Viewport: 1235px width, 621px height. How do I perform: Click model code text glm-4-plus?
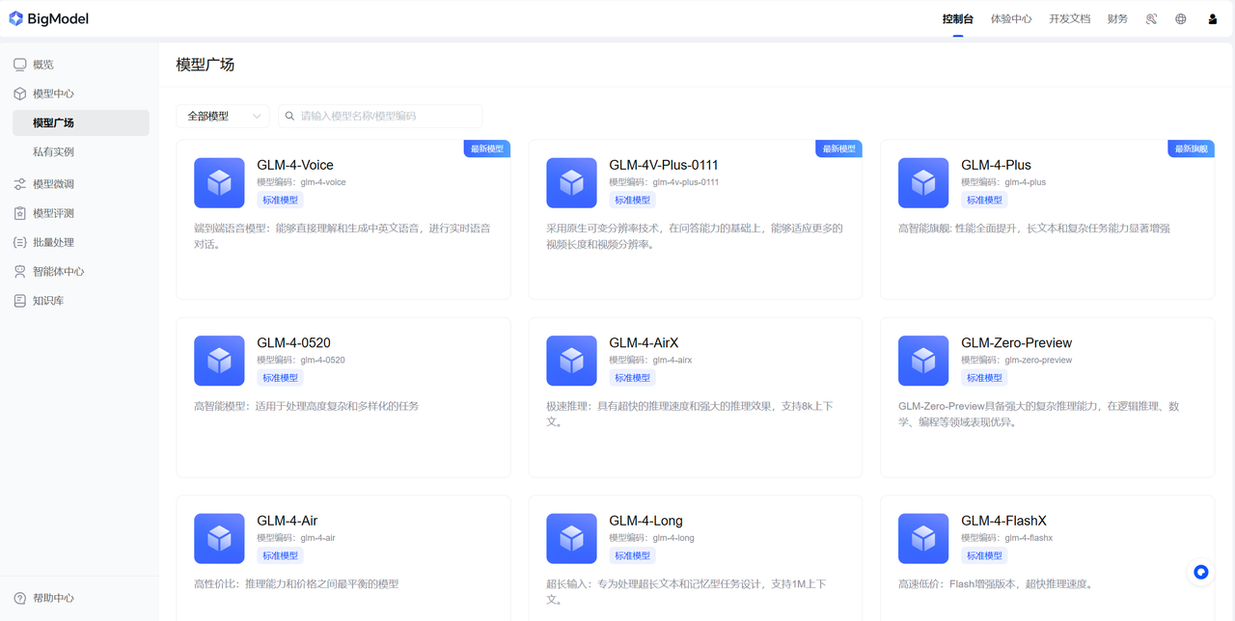point(1026,182)
